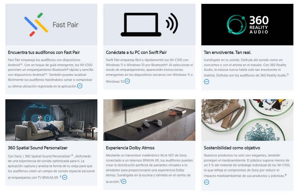
Task: Open footnote 7 in Dolby Atmos card
Action: pyautogui.click(x=120, y=180)
